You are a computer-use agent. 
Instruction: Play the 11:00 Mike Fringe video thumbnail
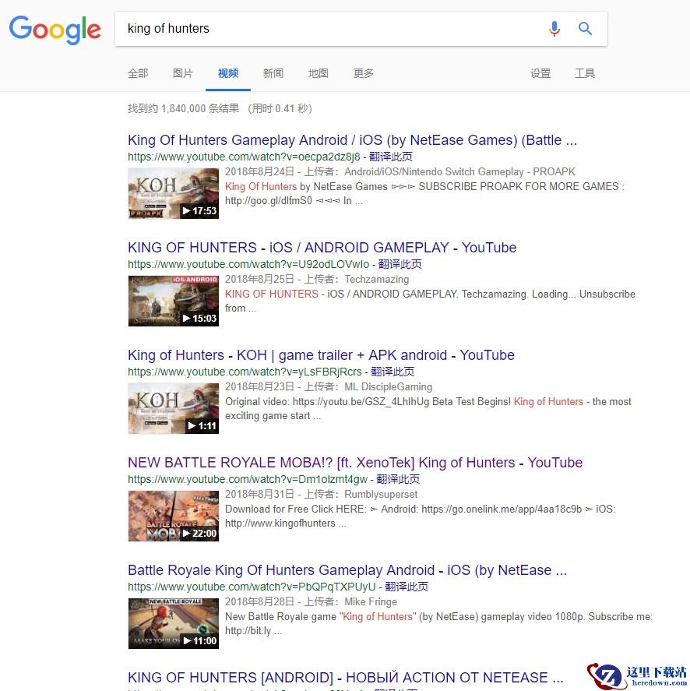173,623
